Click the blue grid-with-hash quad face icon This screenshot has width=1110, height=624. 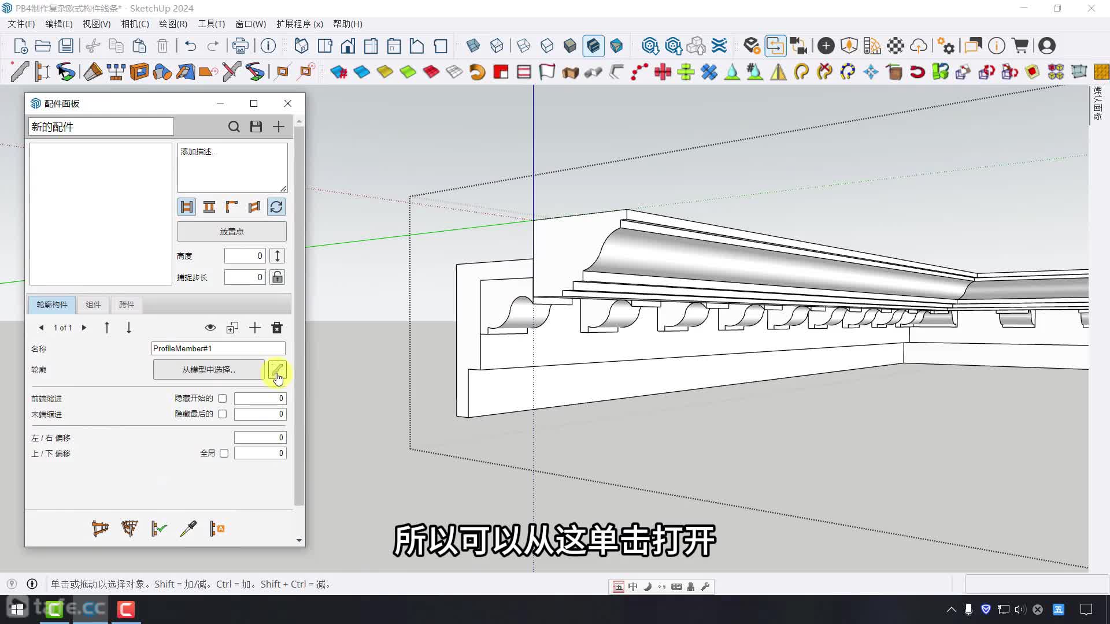pyautogui.click(x=339, y=72)
